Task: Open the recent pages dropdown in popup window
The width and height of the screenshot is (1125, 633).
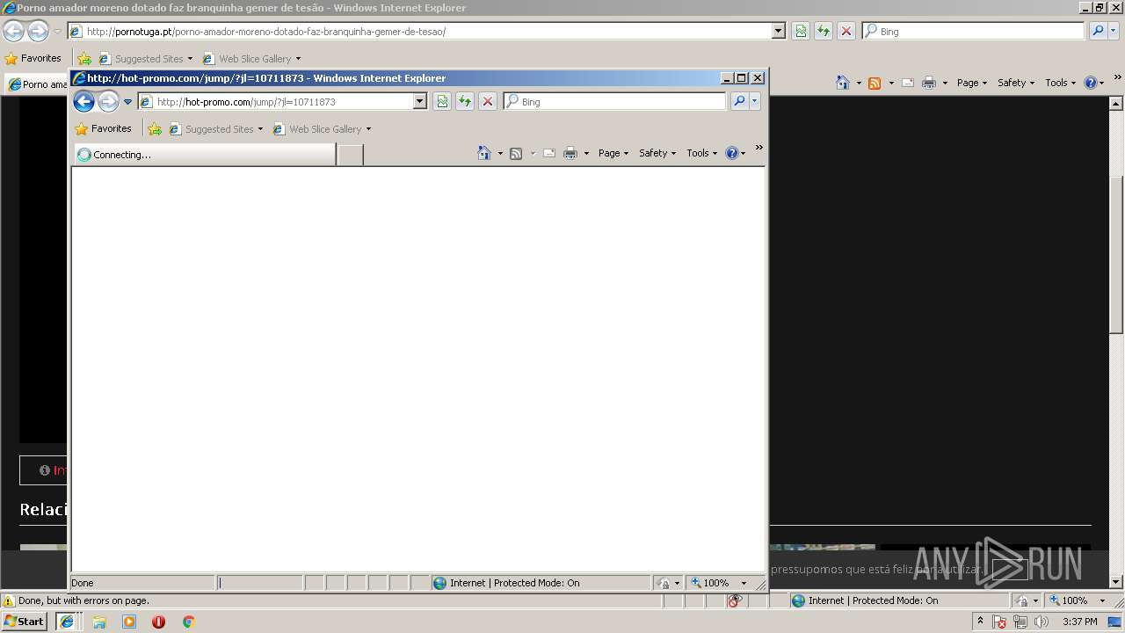Action: tap(127, 102)
